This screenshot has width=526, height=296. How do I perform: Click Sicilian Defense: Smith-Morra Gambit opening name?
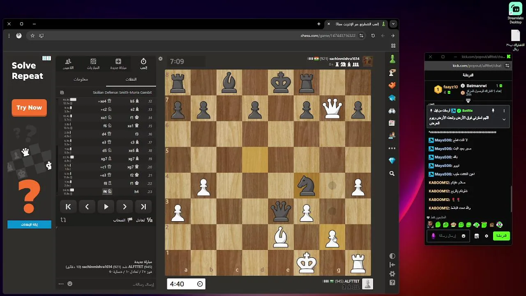coord(122,92)
